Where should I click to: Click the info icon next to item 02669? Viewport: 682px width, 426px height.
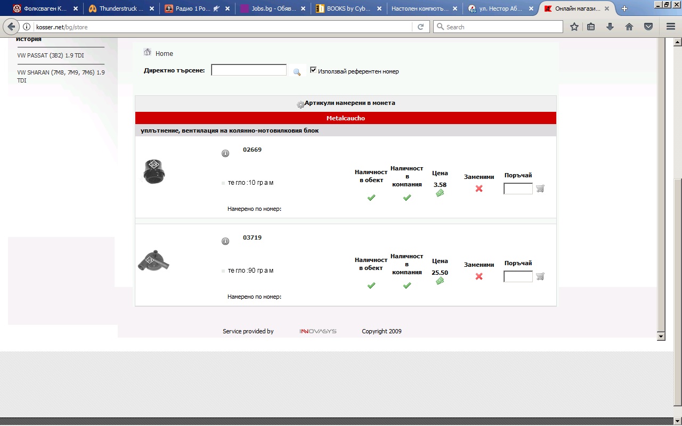point(225,153)
